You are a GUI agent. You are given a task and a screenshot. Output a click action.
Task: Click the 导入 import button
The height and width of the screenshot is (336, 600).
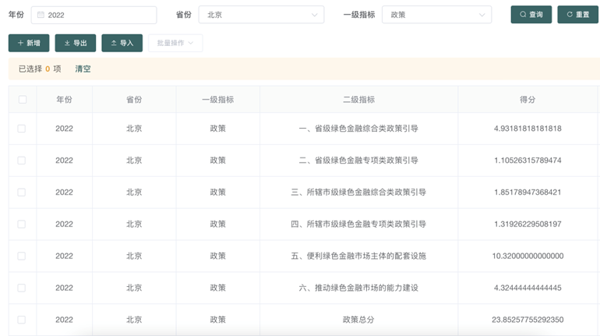[x=122, y=43]
